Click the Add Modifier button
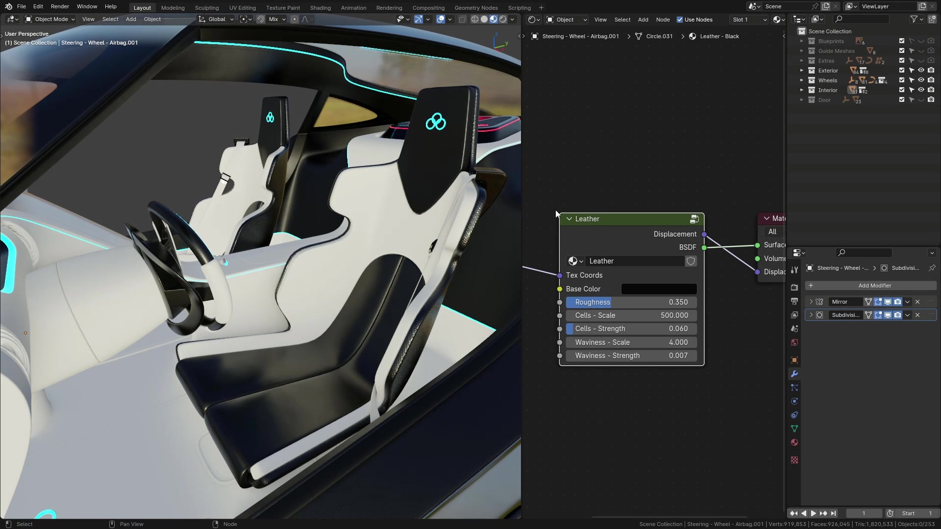This screenshot has height=529, width=941. pyautogui.click(x=870, y=286)
